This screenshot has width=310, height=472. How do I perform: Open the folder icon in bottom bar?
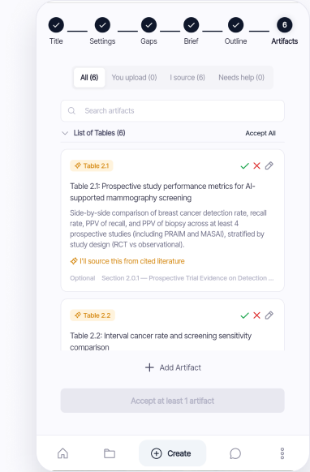coord(110,453)
